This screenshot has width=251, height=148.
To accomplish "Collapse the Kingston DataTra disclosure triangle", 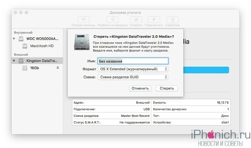I will 14,61.
